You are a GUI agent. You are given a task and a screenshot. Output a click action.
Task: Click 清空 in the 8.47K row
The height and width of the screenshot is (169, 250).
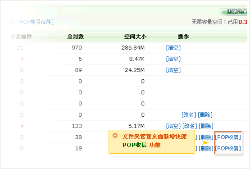173,59
